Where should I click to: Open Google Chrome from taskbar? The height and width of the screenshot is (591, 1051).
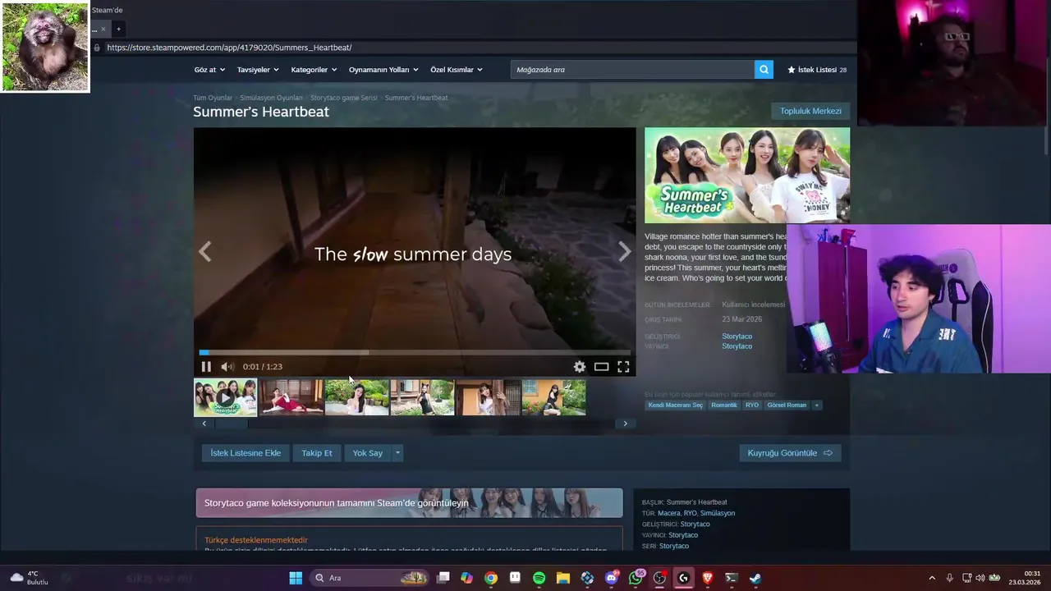[x=491, y=578]
